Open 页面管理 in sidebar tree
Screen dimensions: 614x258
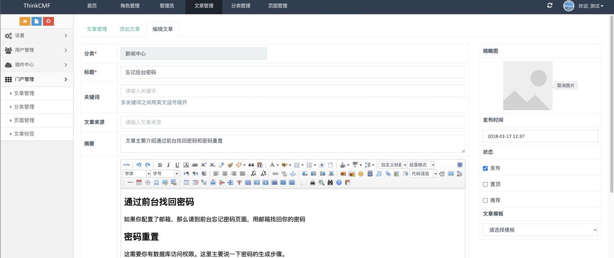pos(36,120)
